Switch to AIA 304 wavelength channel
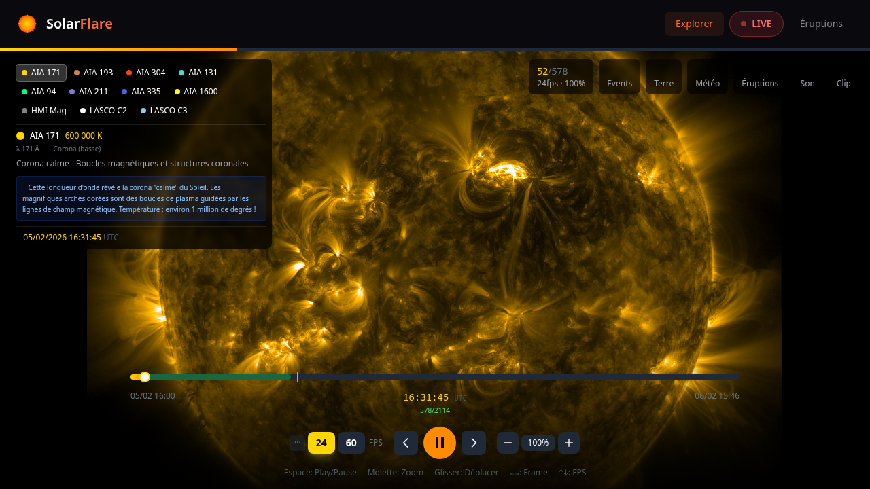Image resolution: width=870 pixels, height=489 pixels. (146, 73)
